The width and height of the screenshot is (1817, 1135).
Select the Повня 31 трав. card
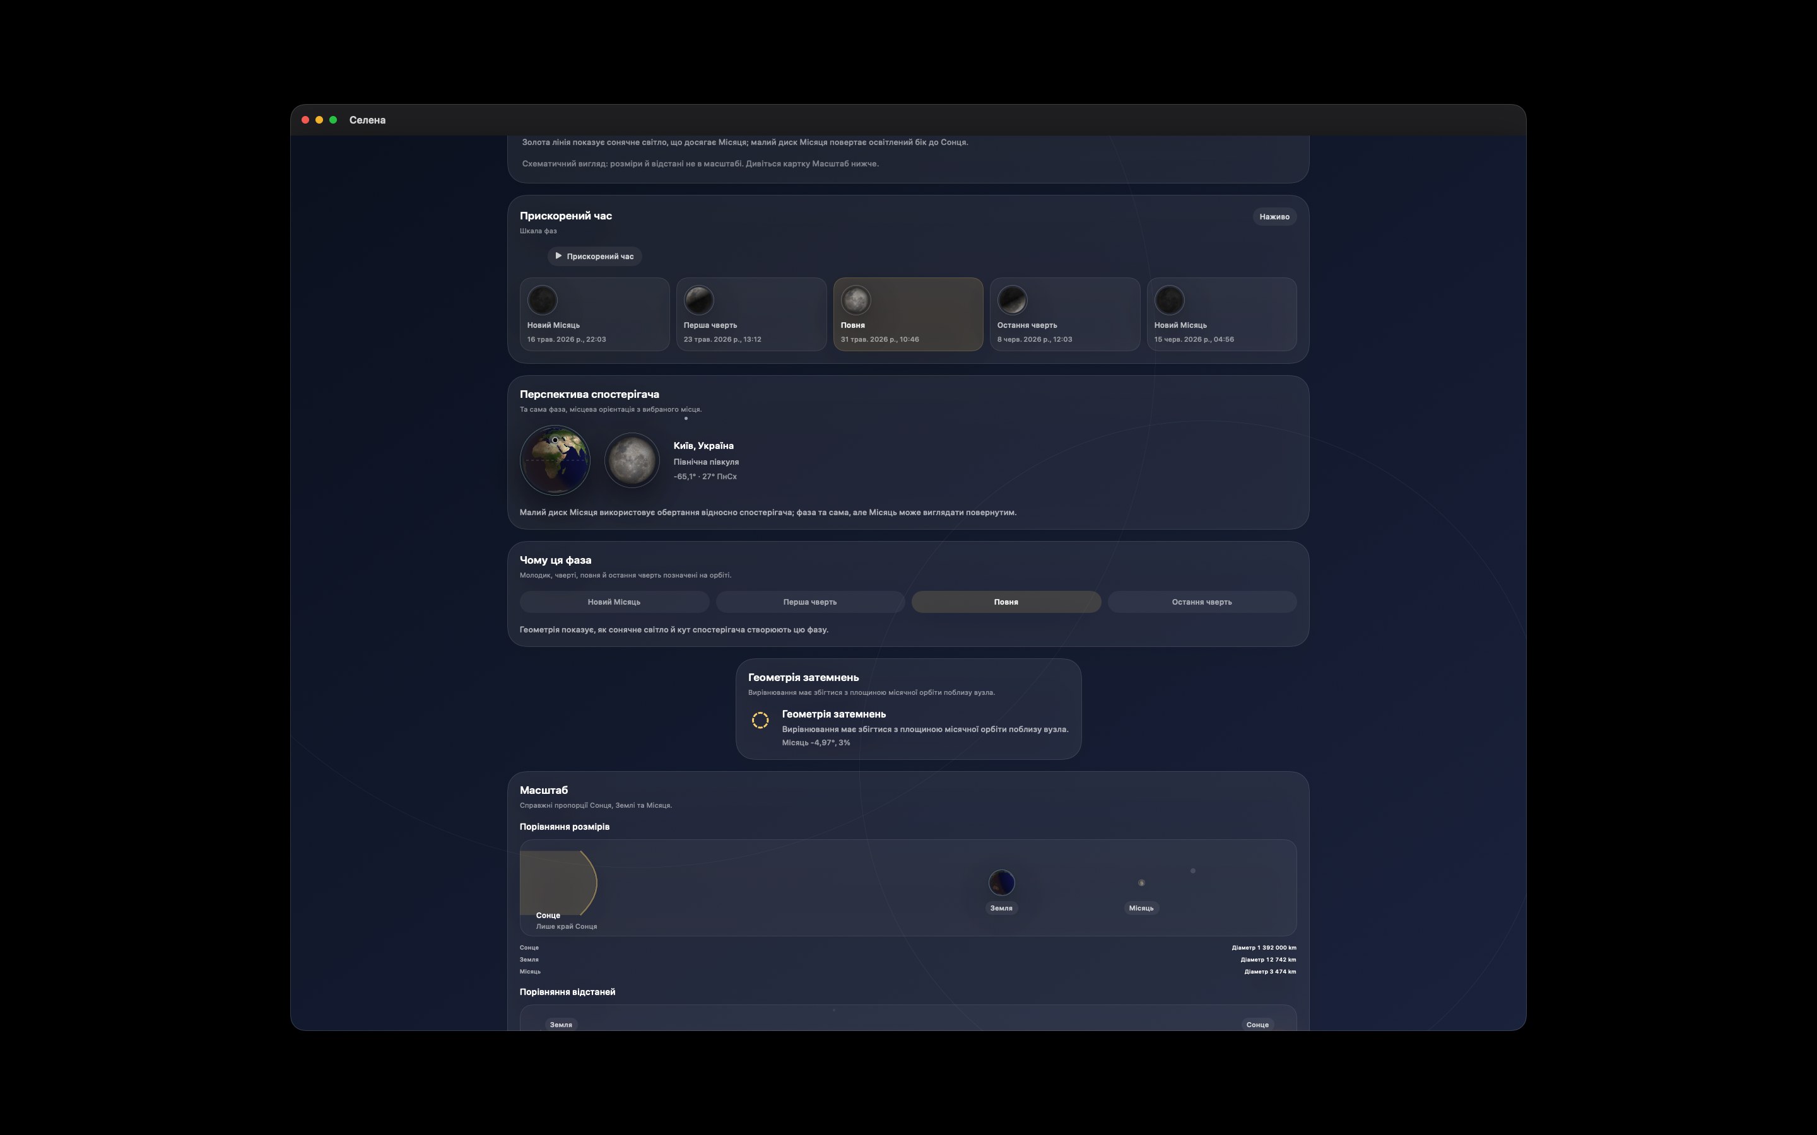(x=908, y=315)
